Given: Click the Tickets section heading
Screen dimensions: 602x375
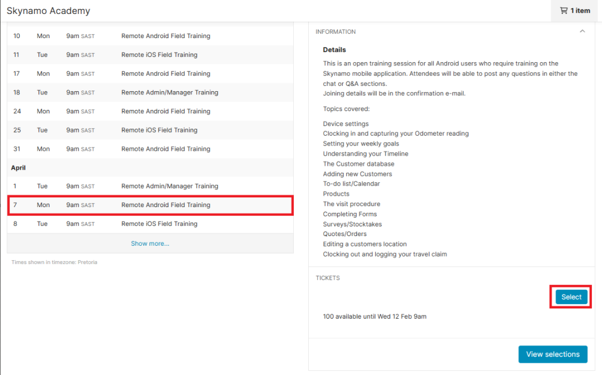Looking at the screenshot, I should coord(328,278).
